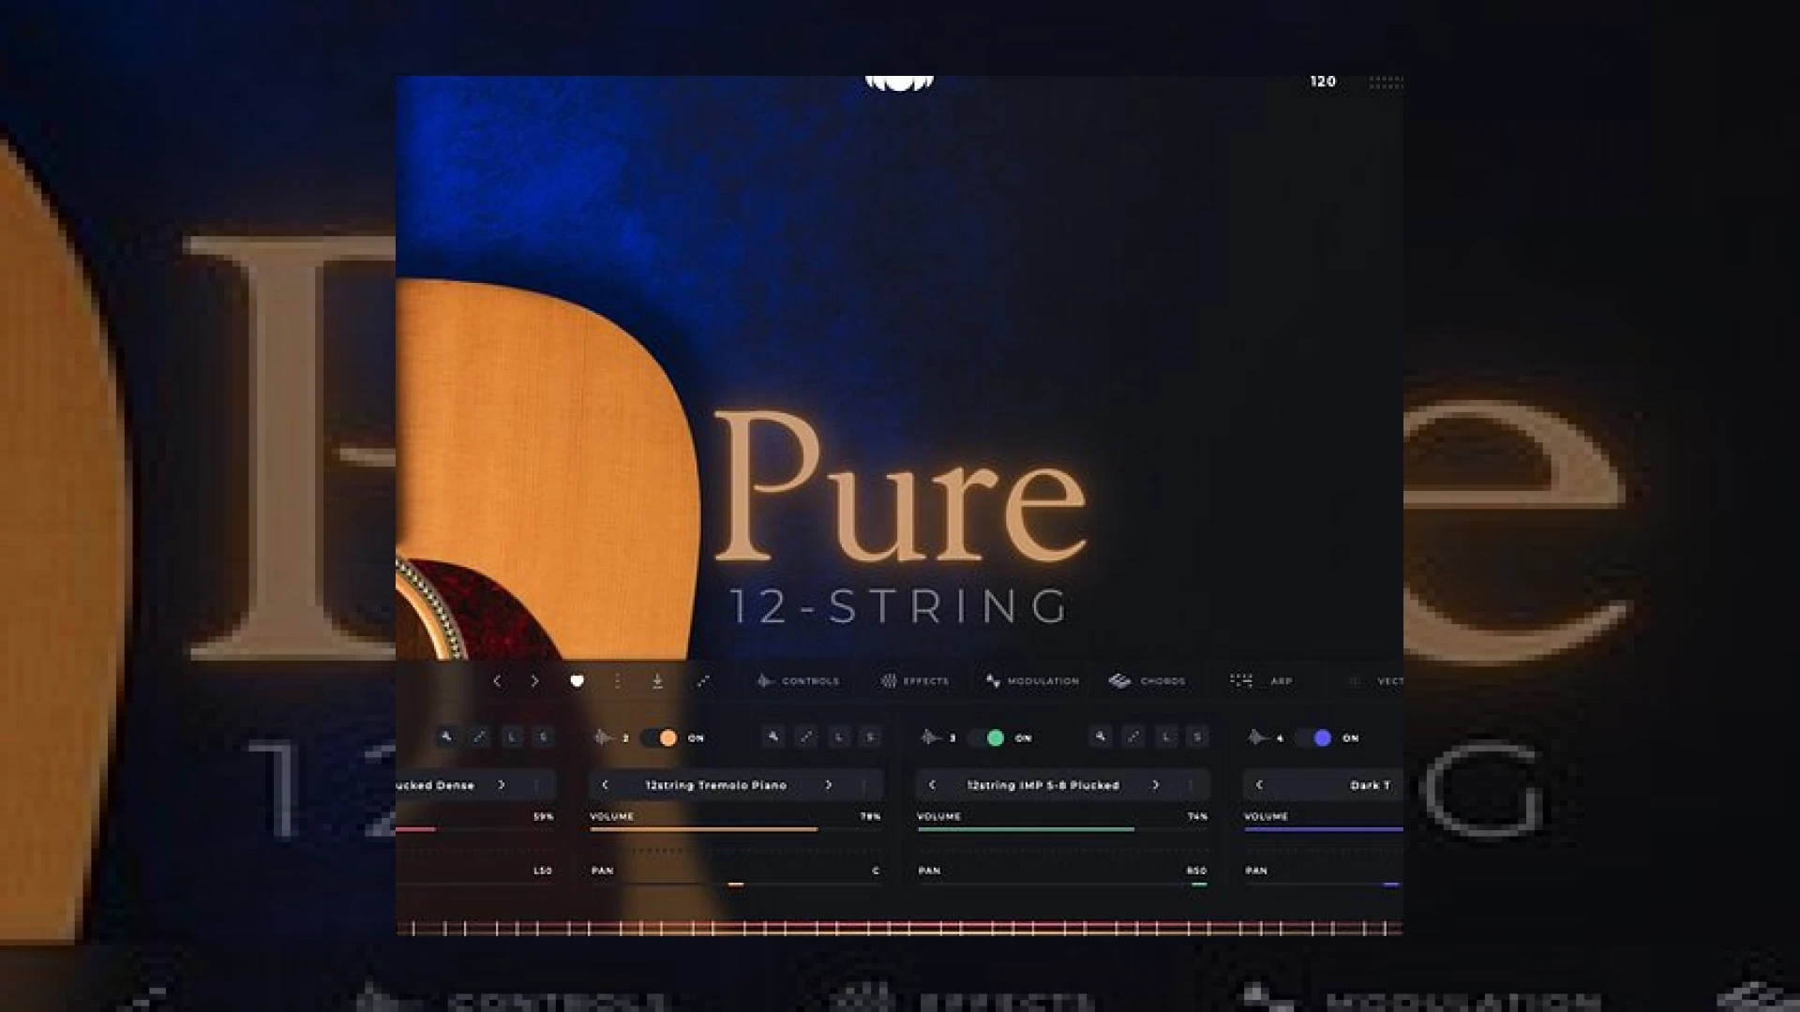Viewport: 1800px width, 1012px height.
Task: Click the plugin logo at top center
Action: [899, 82]
